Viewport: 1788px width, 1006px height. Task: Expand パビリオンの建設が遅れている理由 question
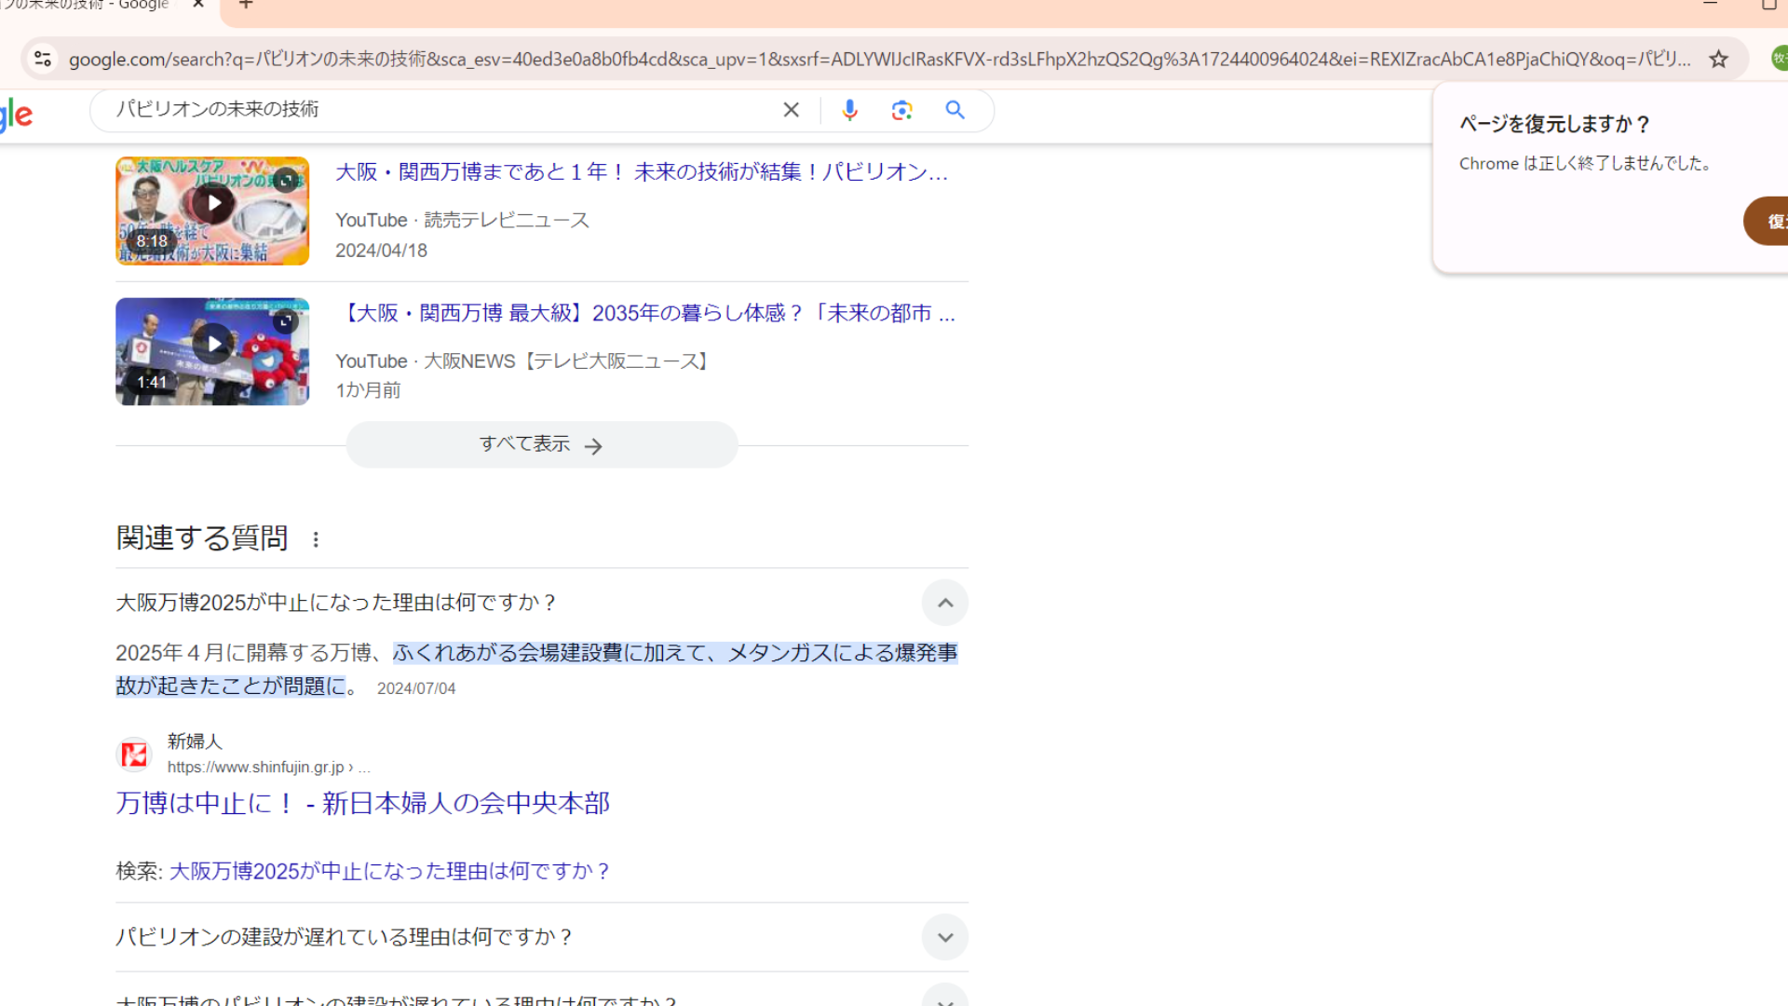(x=945, y=937)
